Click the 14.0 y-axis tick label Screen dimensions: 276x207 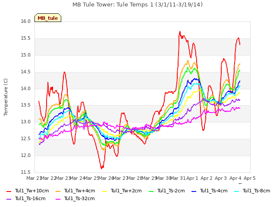point(26,88)
